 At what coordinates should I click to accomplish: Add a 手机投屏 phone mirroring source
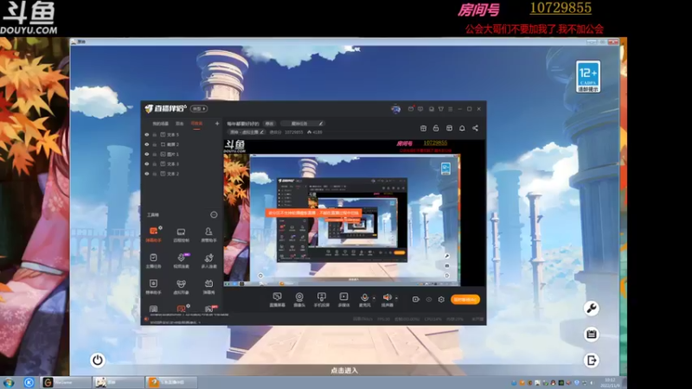(321, 299)
